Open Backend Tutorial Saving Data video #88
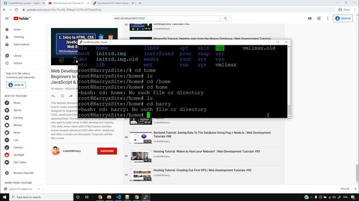 (212, 135)
